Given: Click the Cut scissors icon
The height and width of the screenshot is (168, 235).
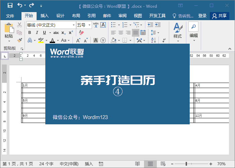Looking at the screenshot, I should 19,25.
